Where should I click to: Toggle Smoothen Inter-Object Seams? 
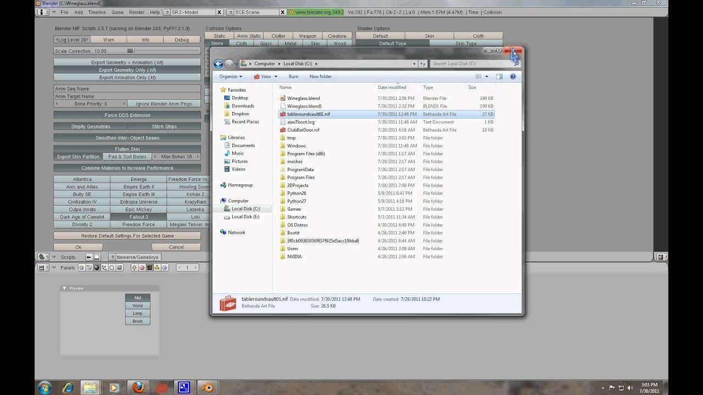coord(127,138)
